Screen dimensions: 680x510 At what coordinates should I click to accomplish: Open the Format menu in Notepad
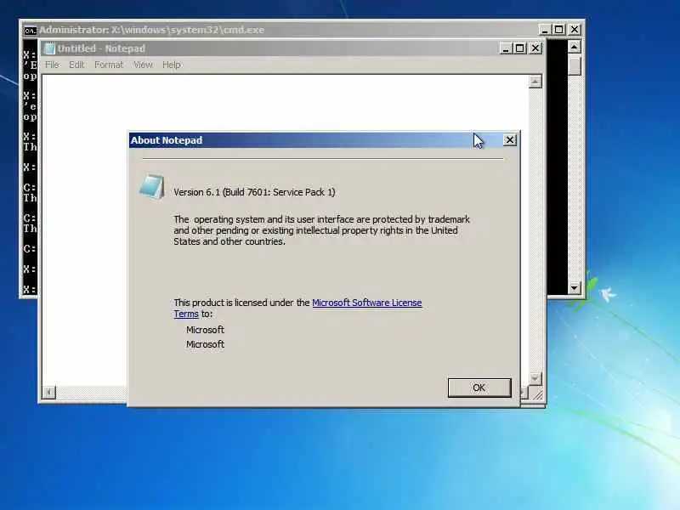click(x=109, y=65)
